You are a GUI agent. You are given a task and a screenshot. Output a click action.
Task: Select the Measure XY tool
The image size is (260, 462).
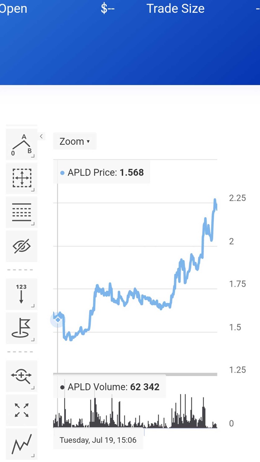22,178
